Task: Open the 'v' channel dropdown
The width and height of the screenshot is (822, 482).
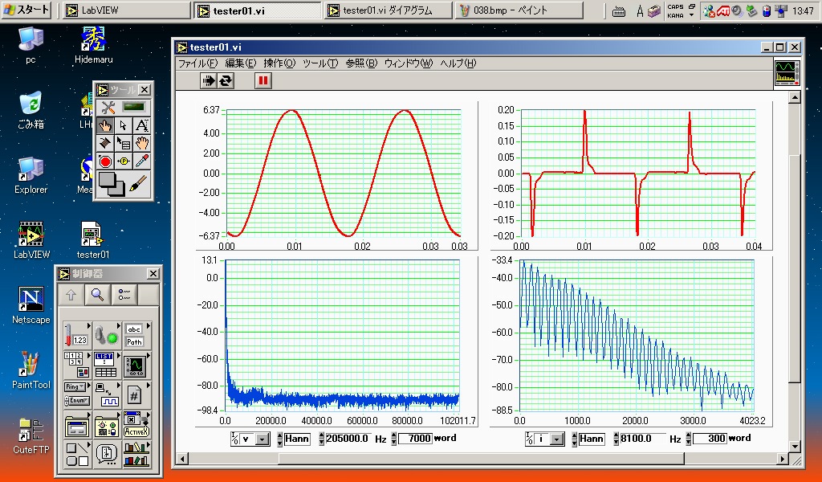Action: (x=262, y=439)
